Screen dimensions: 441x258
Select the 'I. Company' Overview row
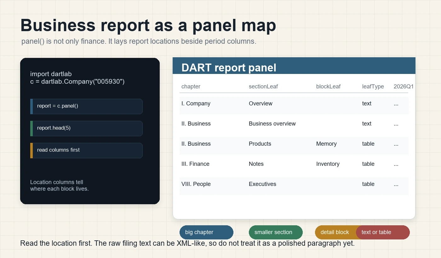tap(294, 105)
